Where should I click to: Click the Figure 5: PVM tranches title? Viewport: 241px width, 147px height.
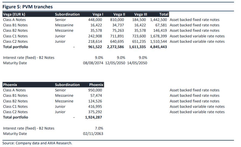(28, 7)
